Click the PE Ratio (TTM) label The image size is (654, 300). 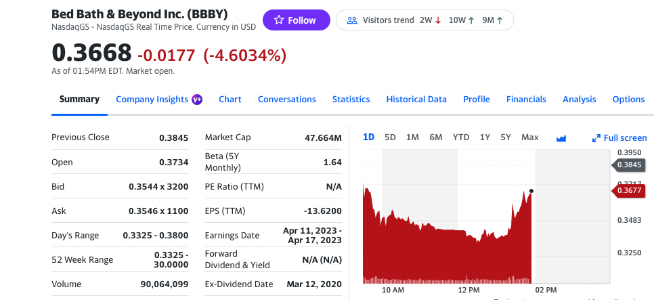(234, 186)
